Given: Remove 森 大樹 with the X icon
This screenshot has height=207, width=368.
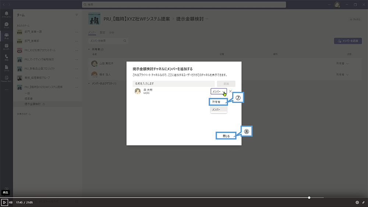Looking at the screenshot, I should [x=230, y=92].
